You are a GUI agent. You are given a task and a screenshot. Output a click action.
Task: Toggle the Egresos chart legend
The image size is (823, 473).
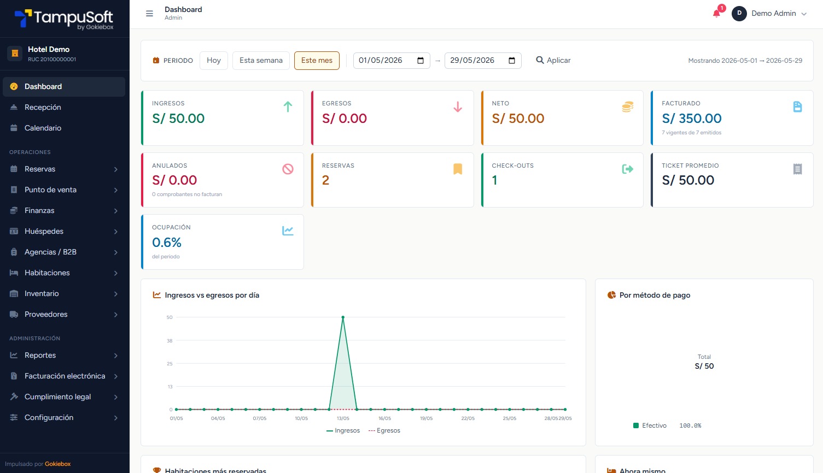(x=384, y=431)
